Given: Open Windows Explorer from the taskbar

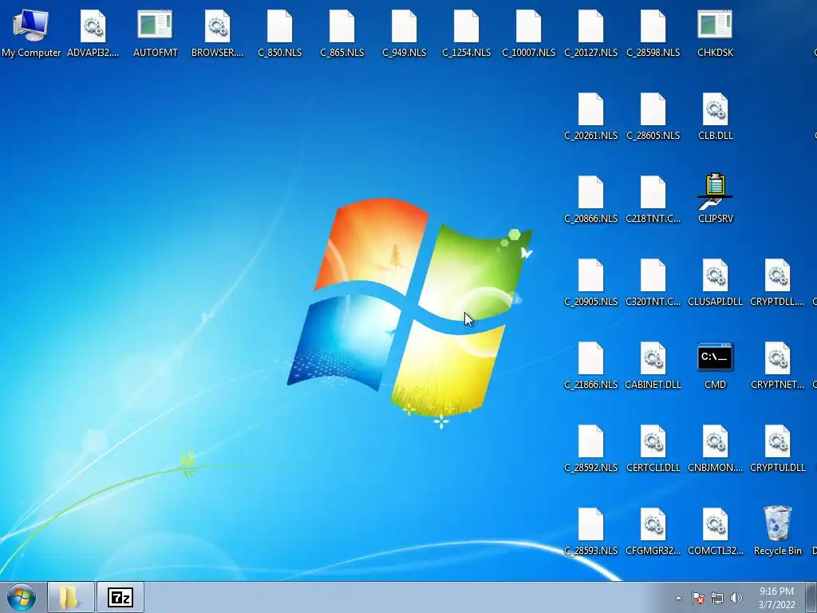Looking at the screenshot, I should click(71, 597).
